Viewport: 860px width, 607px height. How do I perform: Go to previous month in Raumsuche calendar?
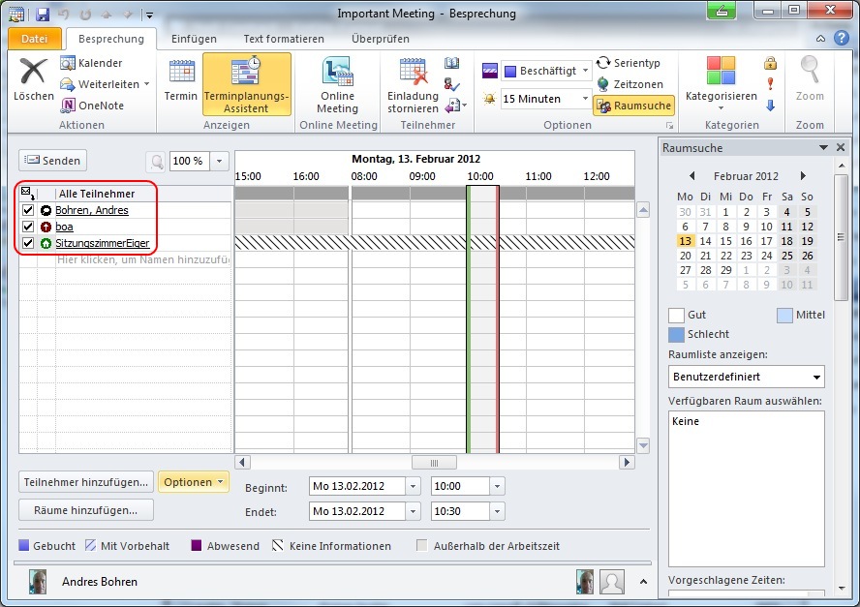tap(691, 176)
